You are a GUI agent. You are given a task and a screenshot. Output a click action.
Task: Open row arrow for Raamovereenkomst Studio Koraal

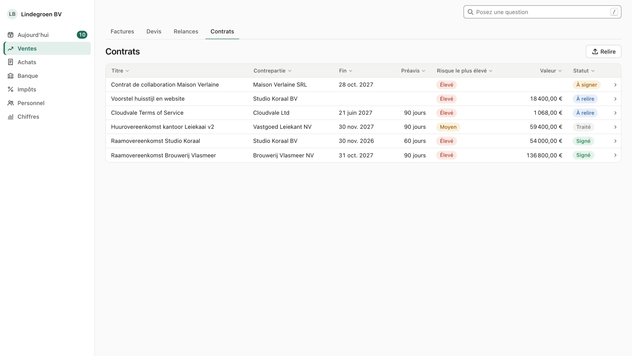click(615, 141)
